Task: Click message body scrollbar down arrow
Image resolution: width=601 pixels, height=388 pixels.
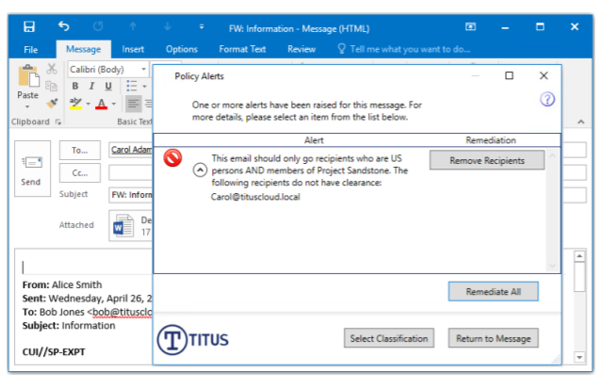Action: [579, 357]
